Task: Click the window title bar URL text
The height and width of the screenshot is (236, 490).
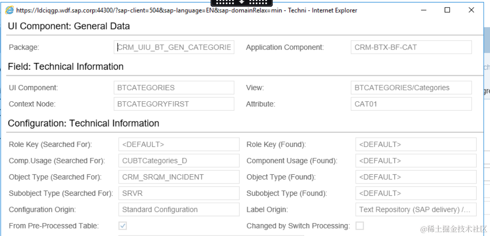Action: point(187,10)
